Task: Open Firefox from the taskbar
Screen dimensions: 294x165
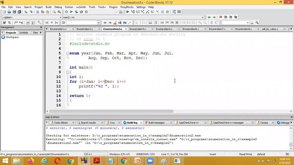Action: click(31, 161)
